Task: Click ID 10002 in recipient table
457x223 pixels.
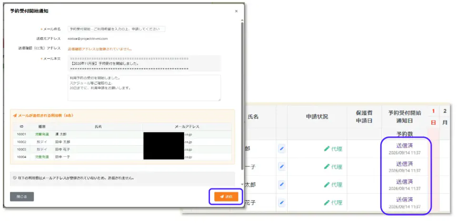Action: [x=21, y=142]
